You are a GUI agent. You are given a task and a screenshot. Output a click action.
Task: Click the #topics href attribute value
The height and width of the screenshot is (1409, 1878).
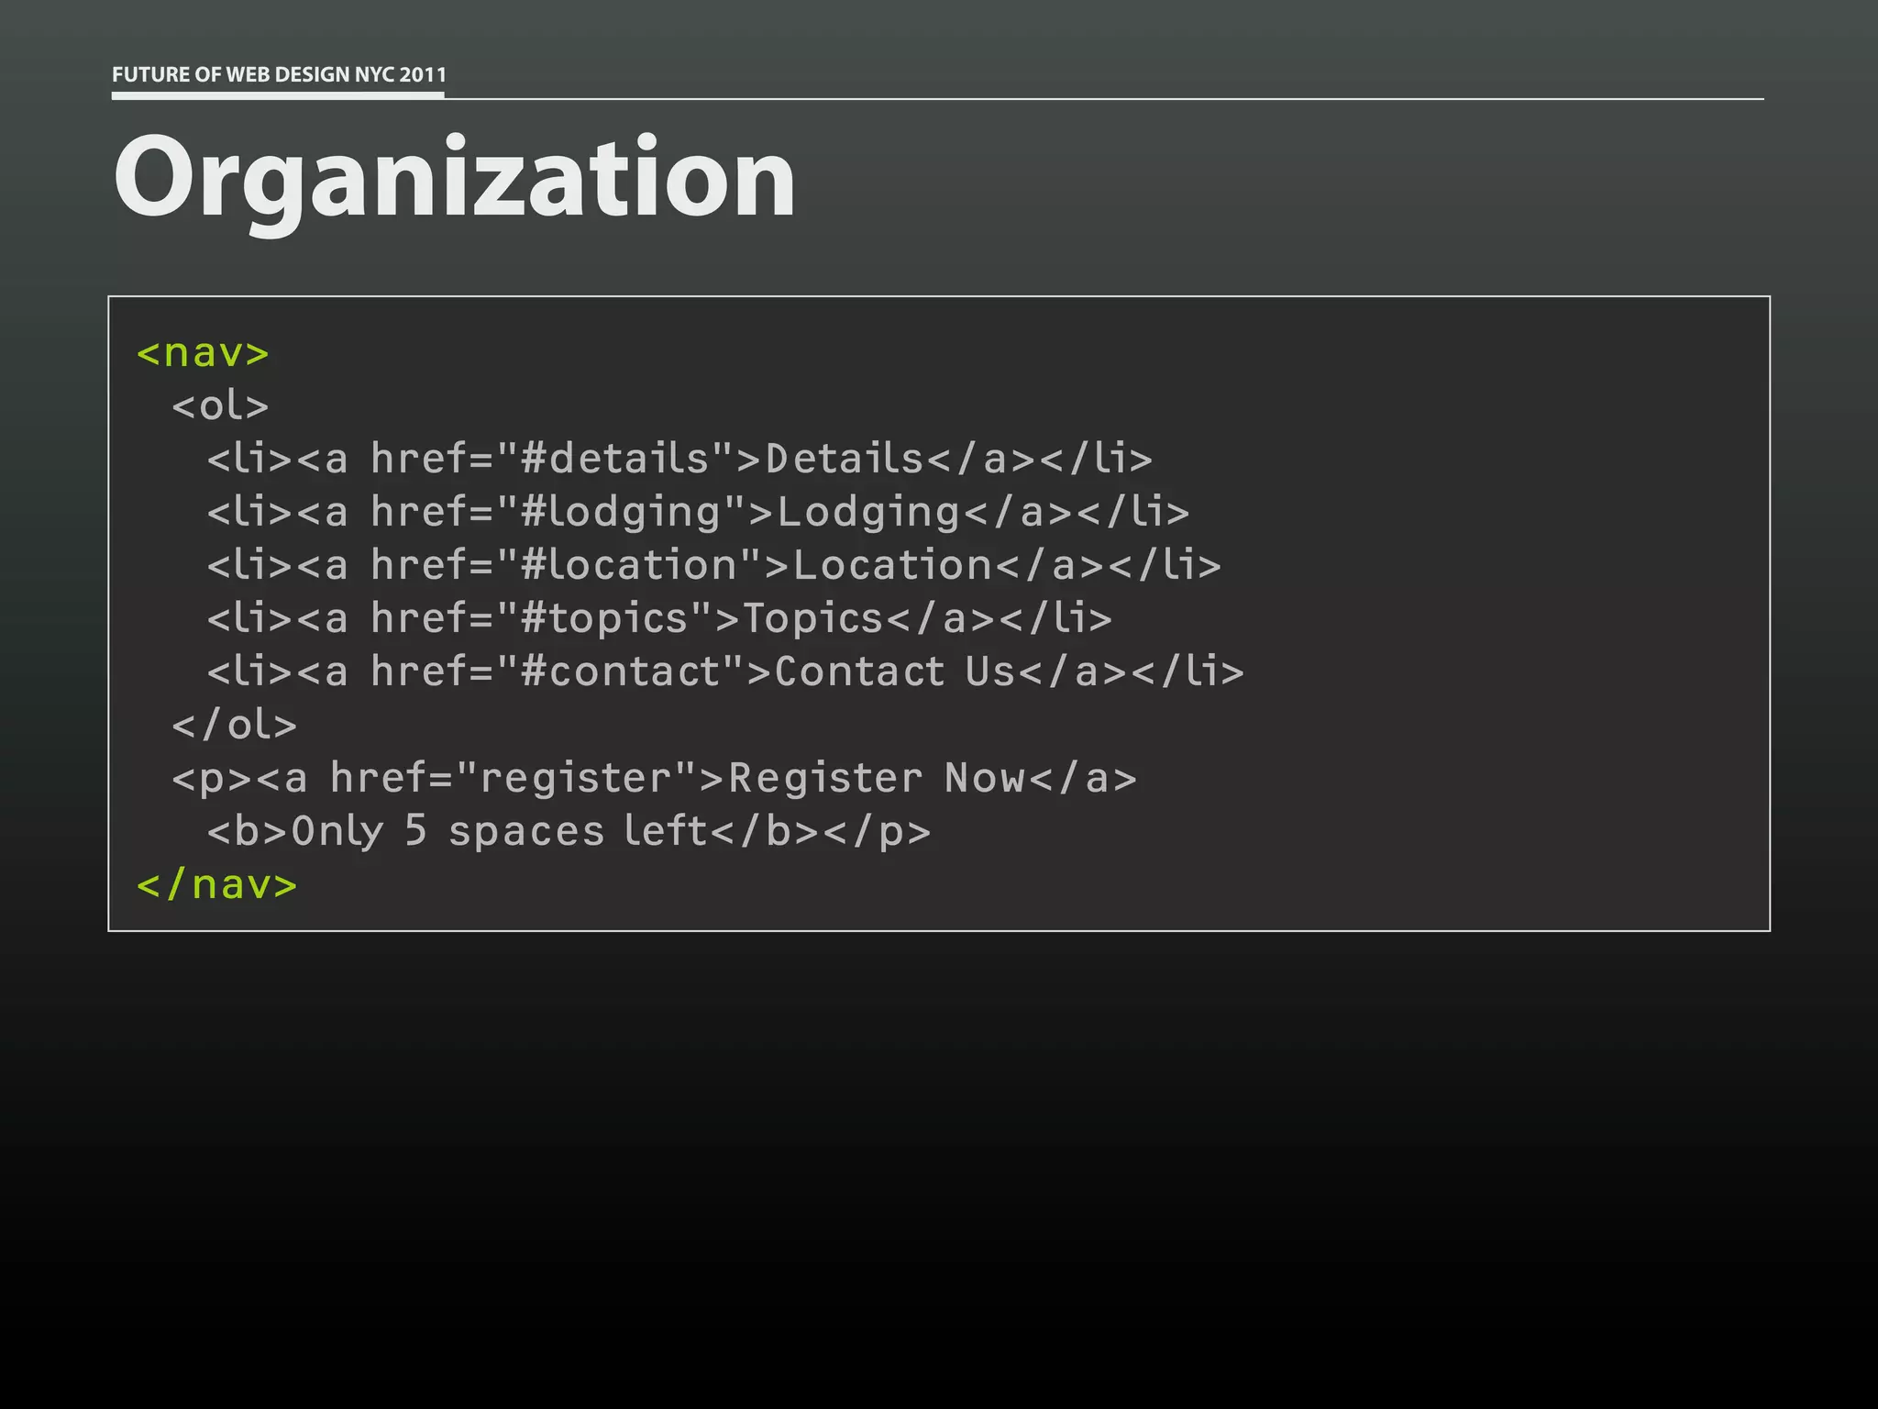click(605, 618)
